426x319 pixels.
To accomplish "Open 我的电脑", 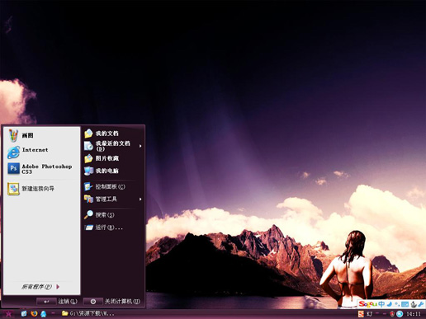I will (x=113, y=171).
